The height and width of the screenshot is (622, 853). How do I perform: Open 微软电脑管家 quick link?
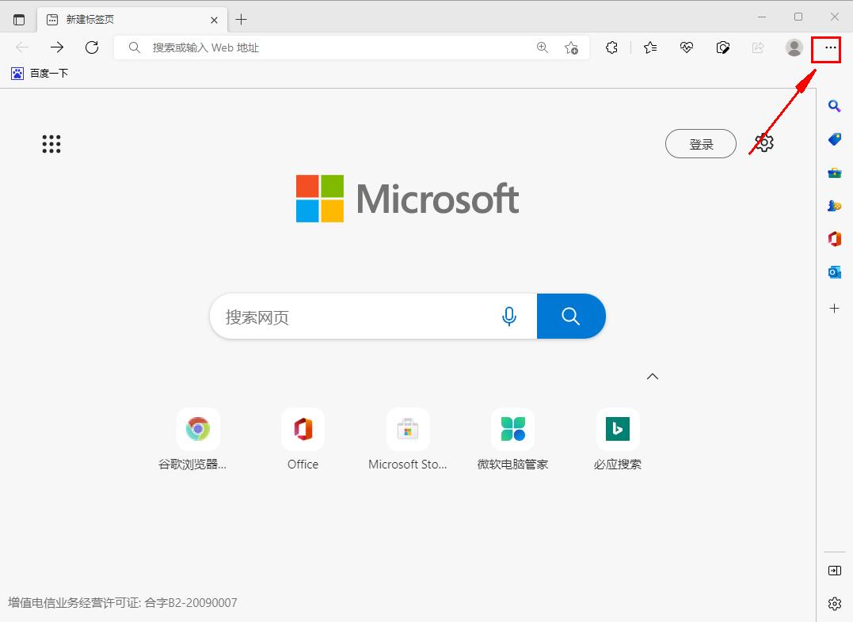point(512,439)
